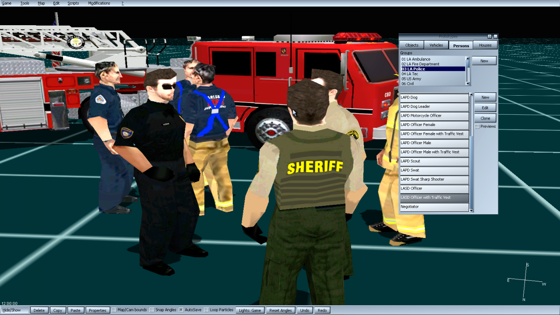
Task: Click the Redo button
Action: point(322,310)
